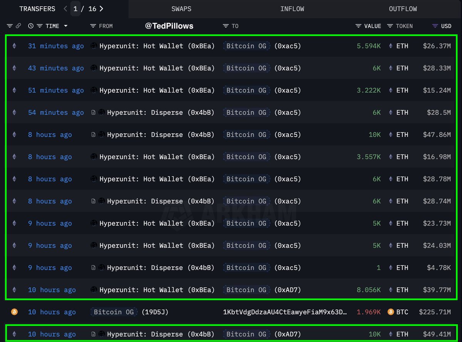Open the leftmost transfers filter icon

click(9, 26)
